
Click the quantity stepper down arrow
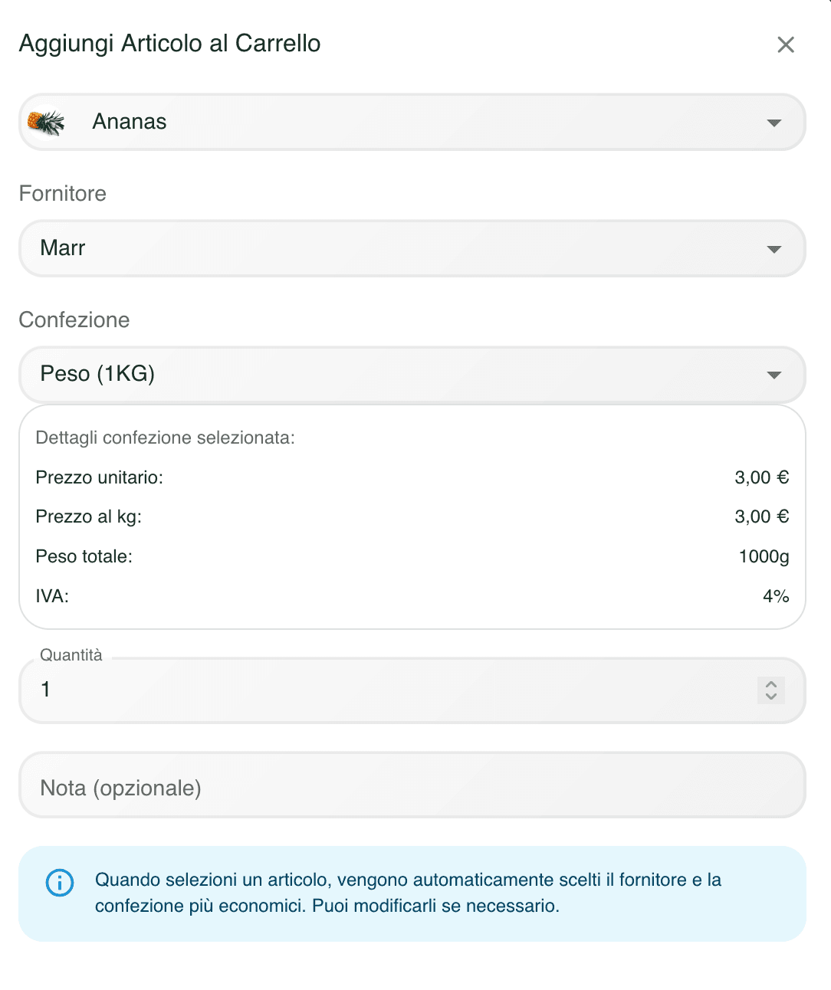(770, 697)
